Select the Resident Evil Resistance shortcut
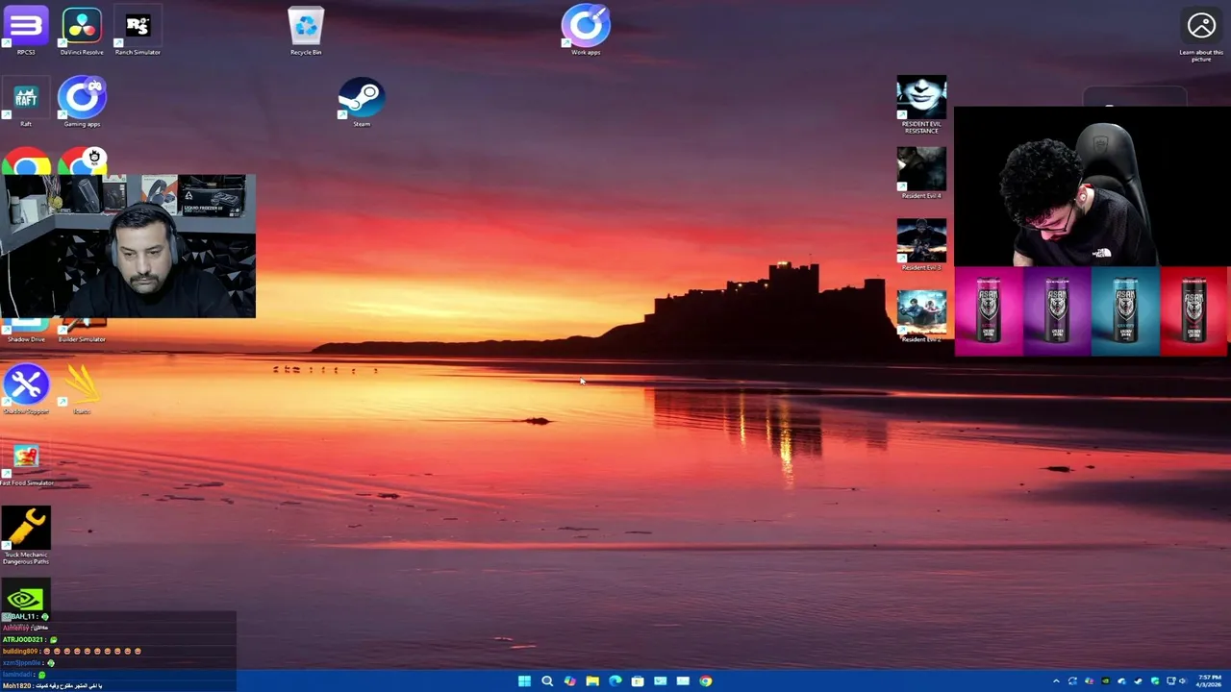 pos(921,105)
